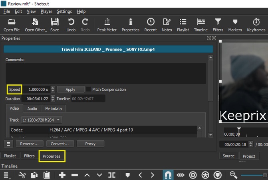Click the Convert... button

pyautogui.click(x=60, y=144)
